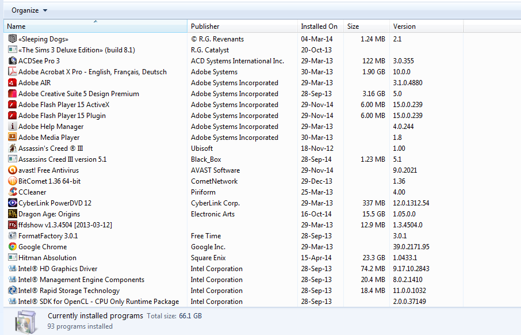Click the Google Chrome icon

point(13,247)
